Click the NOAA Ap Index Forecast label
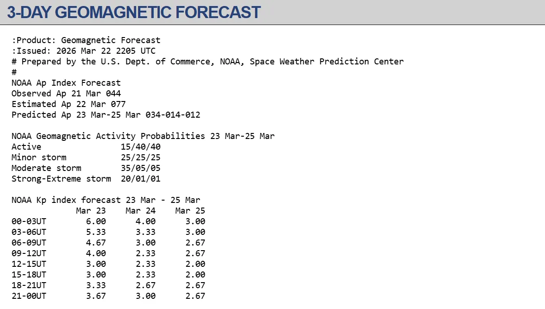 pyautogui.click(x=66, y=83)
